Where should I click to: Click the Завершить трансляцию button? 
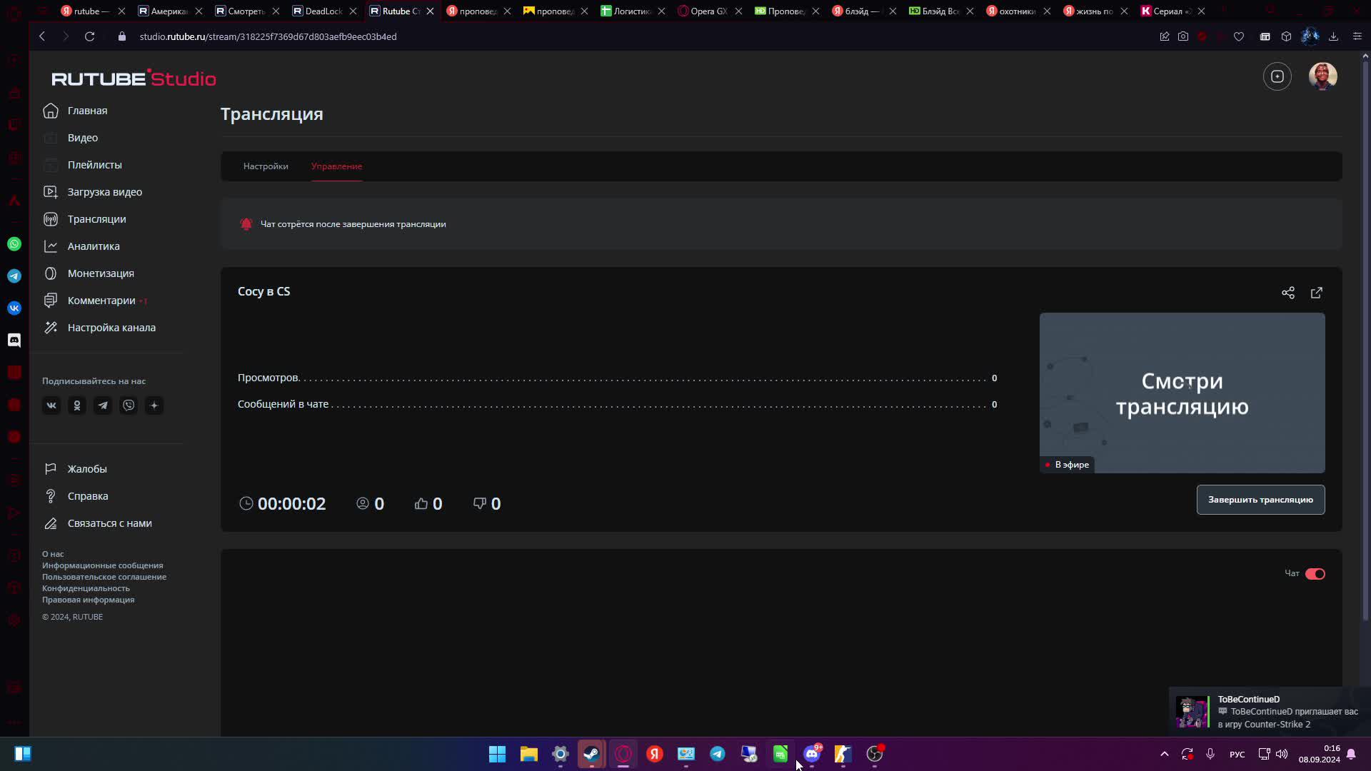1260,500
